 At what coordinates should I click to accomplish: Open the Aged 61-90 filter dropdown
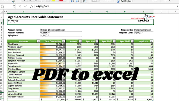(132, 41)
